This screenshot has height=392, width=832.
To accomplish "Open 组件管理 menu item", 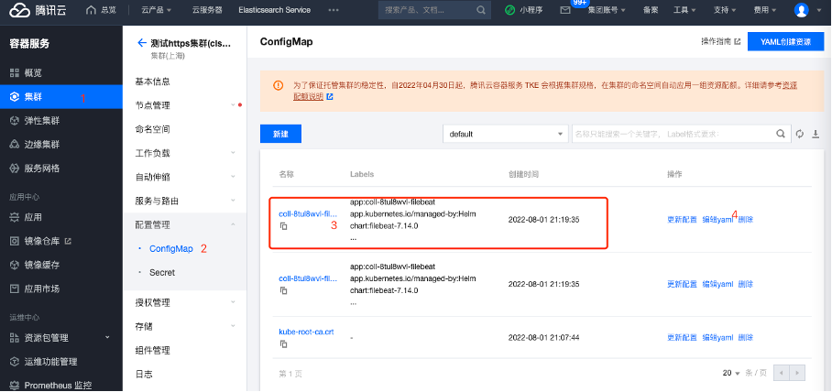I will (x=152, y=351).
